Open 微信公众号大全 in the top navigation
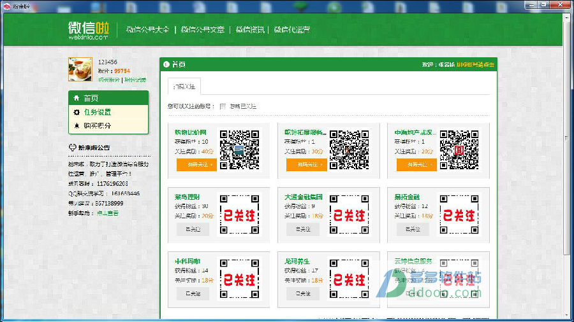The width and height of the screenshot is (574, 322). pos(147,29)
